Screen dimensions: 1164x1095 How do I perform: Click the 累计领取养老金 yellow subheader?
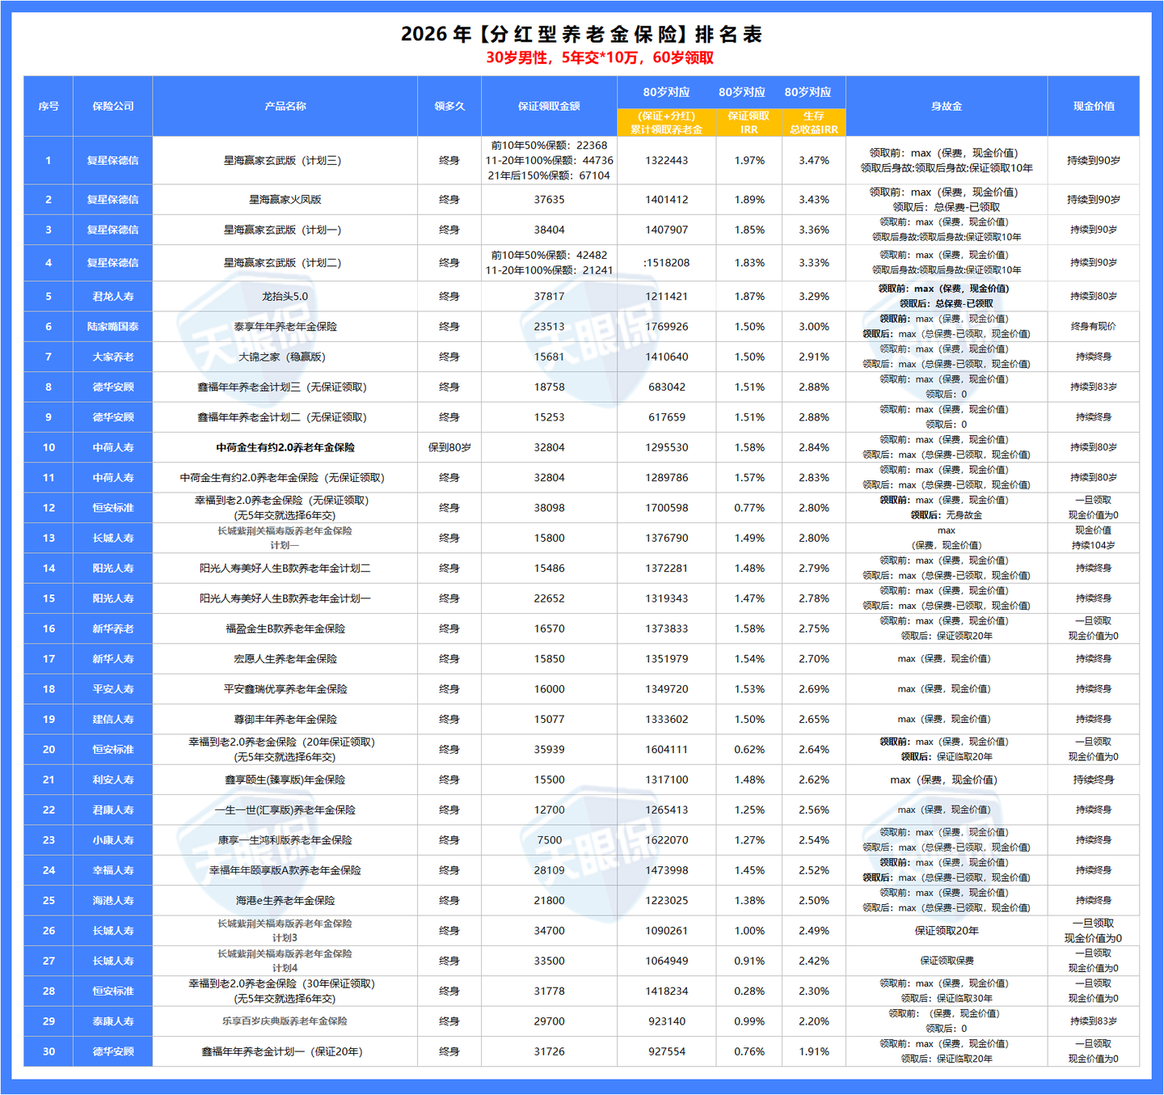coord(666,122)
